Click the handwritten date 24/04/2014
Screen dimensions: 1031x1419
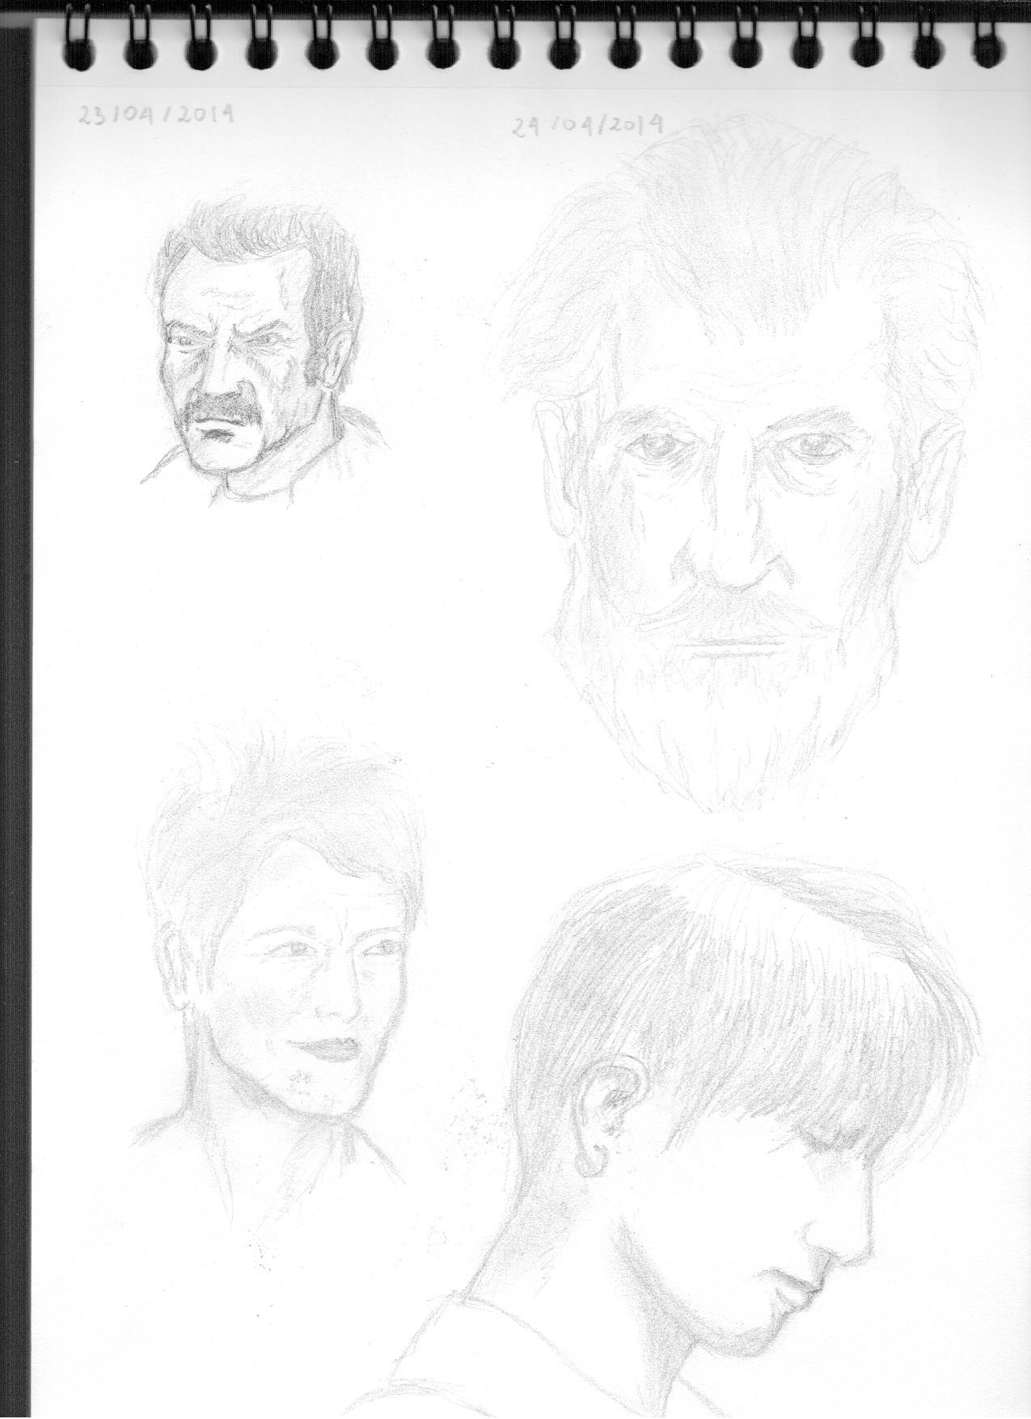(x=587, y=125)
